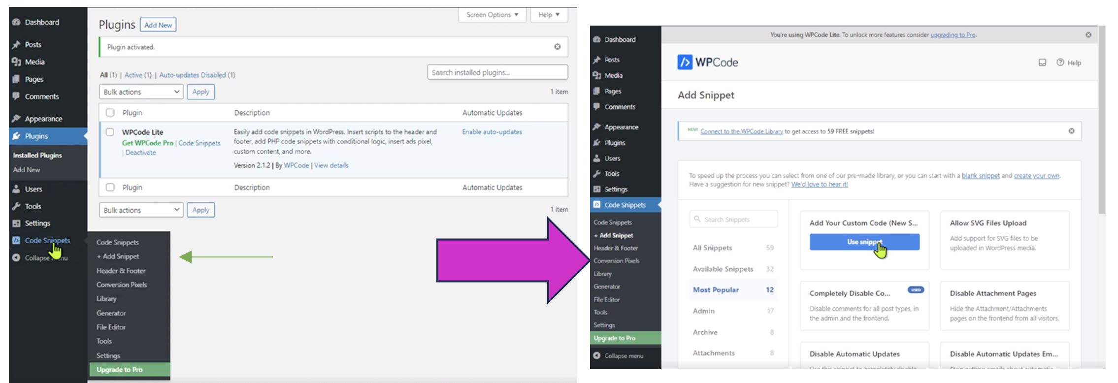Tick the select-all checkbox in the plugins table header

(x=110, y=112)
